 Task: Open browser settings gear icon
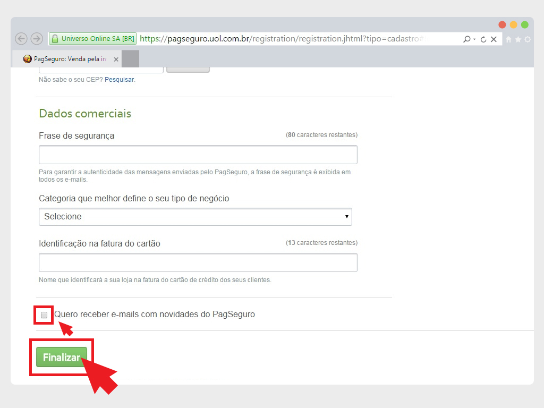click(528, 39)
